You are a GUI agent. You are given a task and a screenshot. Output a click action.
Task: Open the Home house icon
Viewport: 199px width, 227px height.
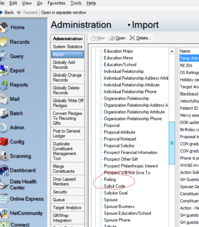pyautogui.click(x=4, y=27)
